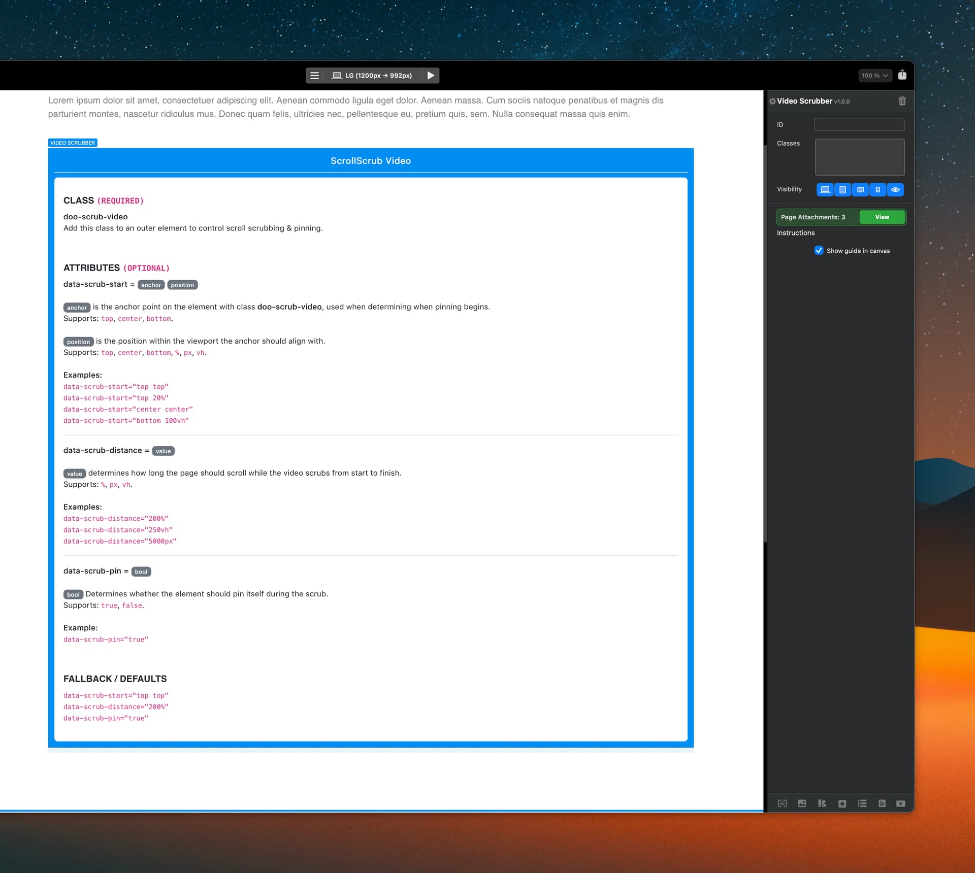The height and width of the screenshot is (873, 975).
Task: Toggle tablet portrait visibility button
Action: (x=842, y=190)
